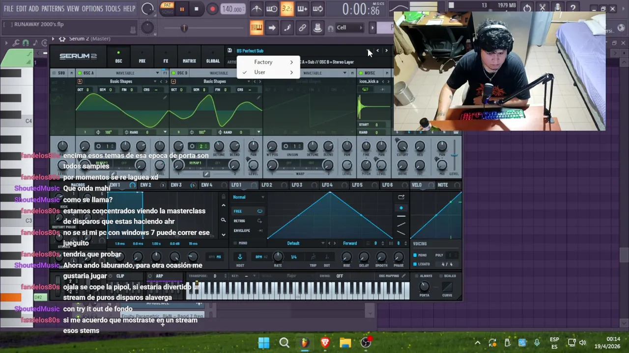Click the snap magnet icon beside Cell
Viewport: 629px width, 353px height.
(x=331, y=28)
